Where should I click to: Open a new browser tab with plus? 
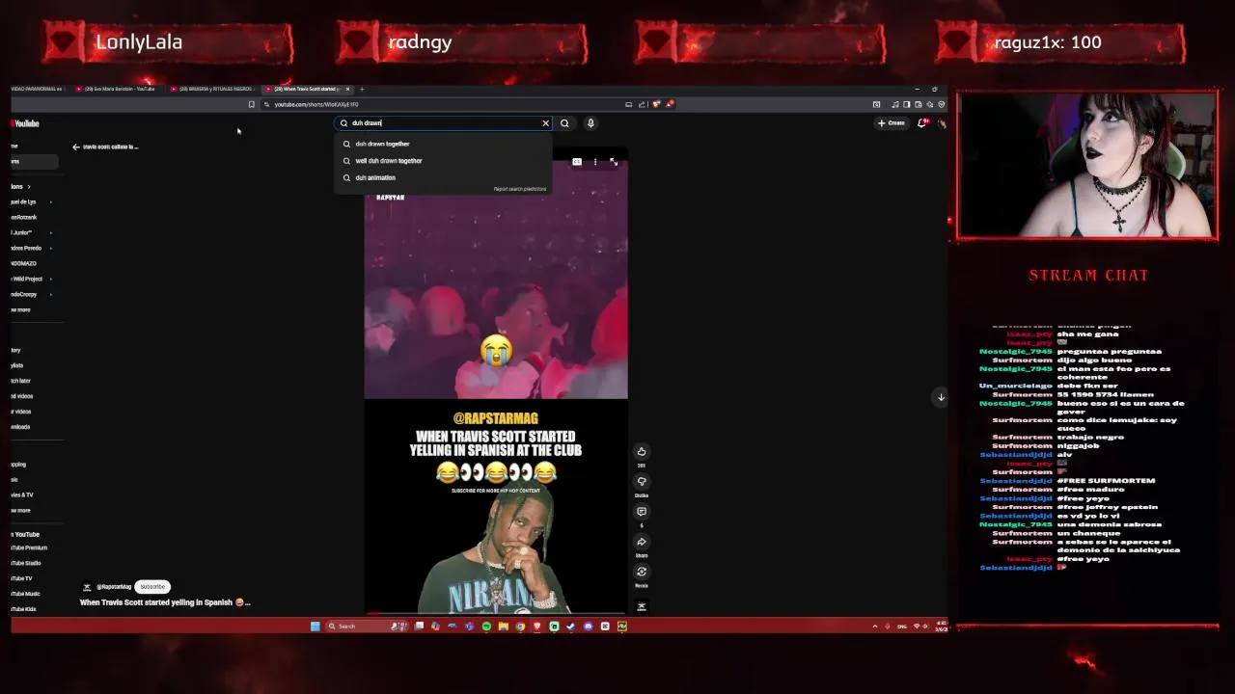362,89
